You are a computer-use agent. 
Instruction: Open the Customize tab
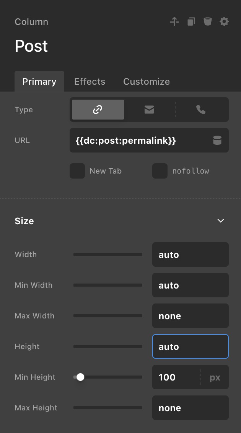click(x=147, y=82)
